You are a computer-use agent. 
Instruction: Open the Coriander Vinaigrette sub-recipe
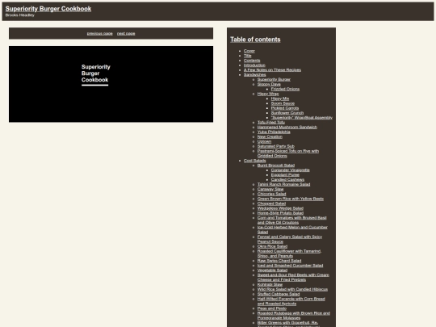291,170
